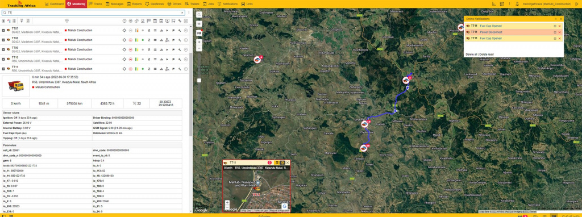Delete the Power Disconnect notification

click(560, 32)
